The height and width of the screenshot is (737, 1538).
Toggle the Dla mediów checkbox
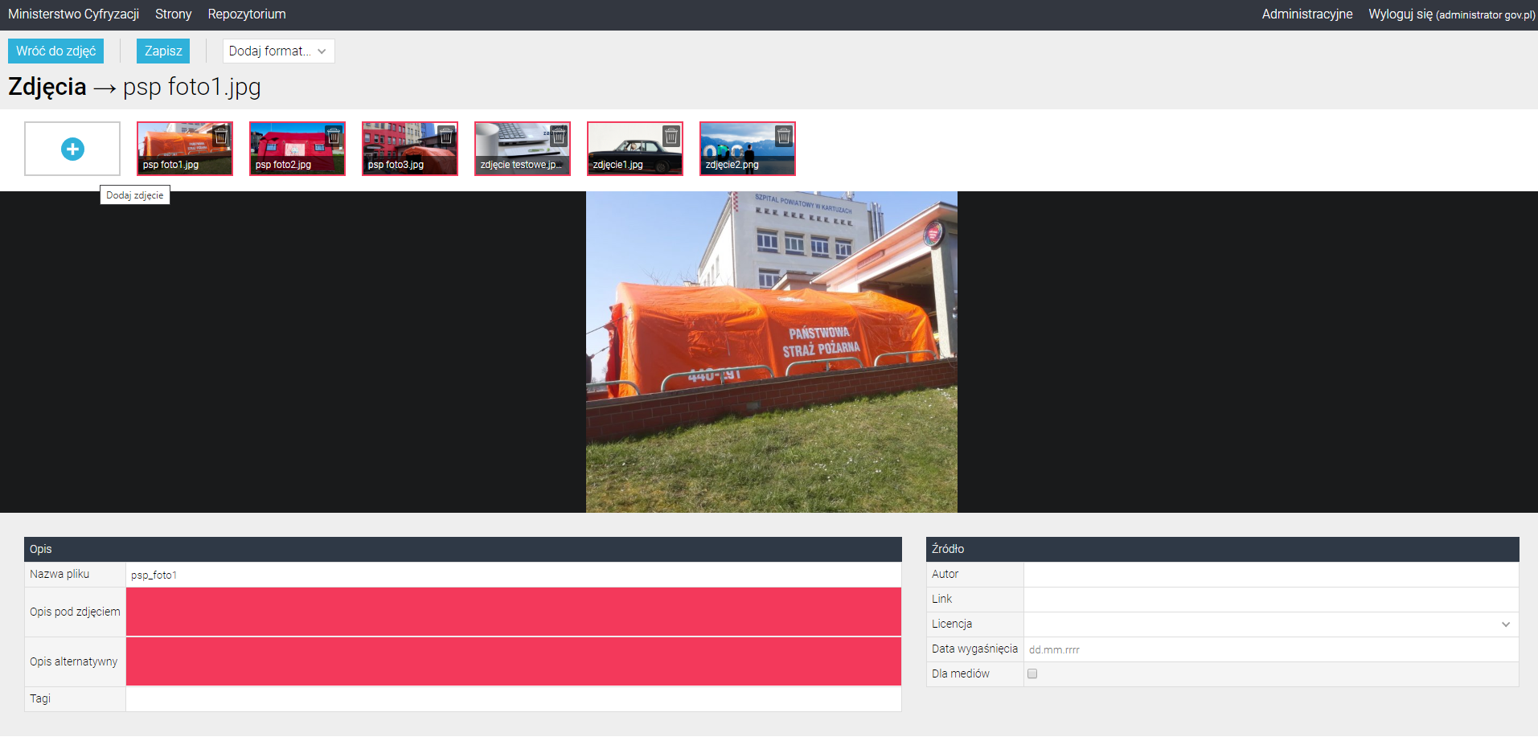(1032, 674)
